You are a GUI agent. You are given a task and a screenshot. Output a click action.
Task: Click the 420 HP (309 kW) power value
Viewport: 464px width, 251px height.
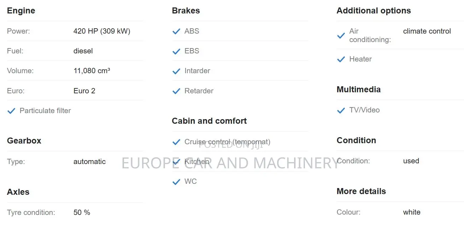[102, 31]
